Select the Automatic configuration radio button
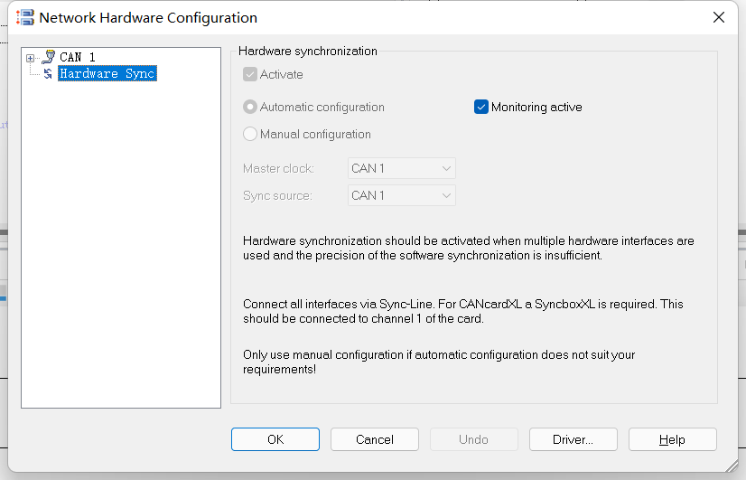This screenshot has width=746, height=480. [x=250, y=107]
